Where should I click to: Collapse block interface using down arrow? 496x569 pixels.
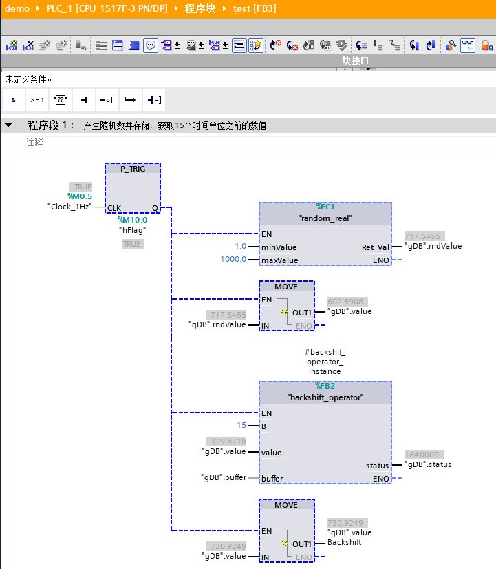(x=368, y=69)
